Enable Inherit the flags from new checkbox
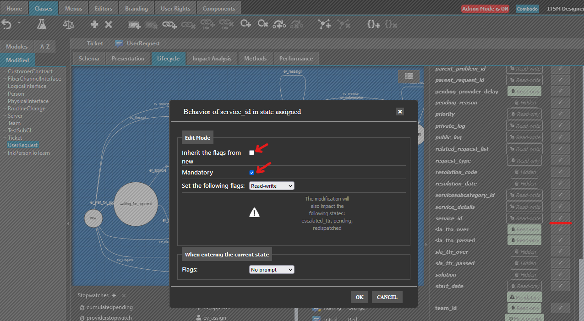 (251, 152)
